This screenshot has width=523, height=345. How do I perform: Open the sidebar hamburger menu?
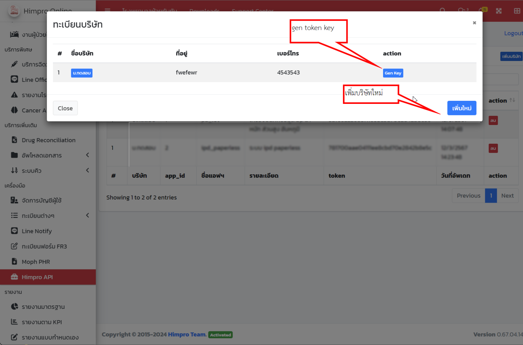tap(108, 11)
